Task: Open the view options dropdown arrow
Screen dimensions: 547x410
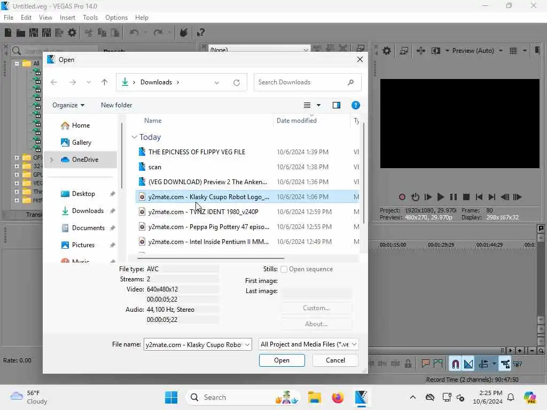Action: point(318,105)
